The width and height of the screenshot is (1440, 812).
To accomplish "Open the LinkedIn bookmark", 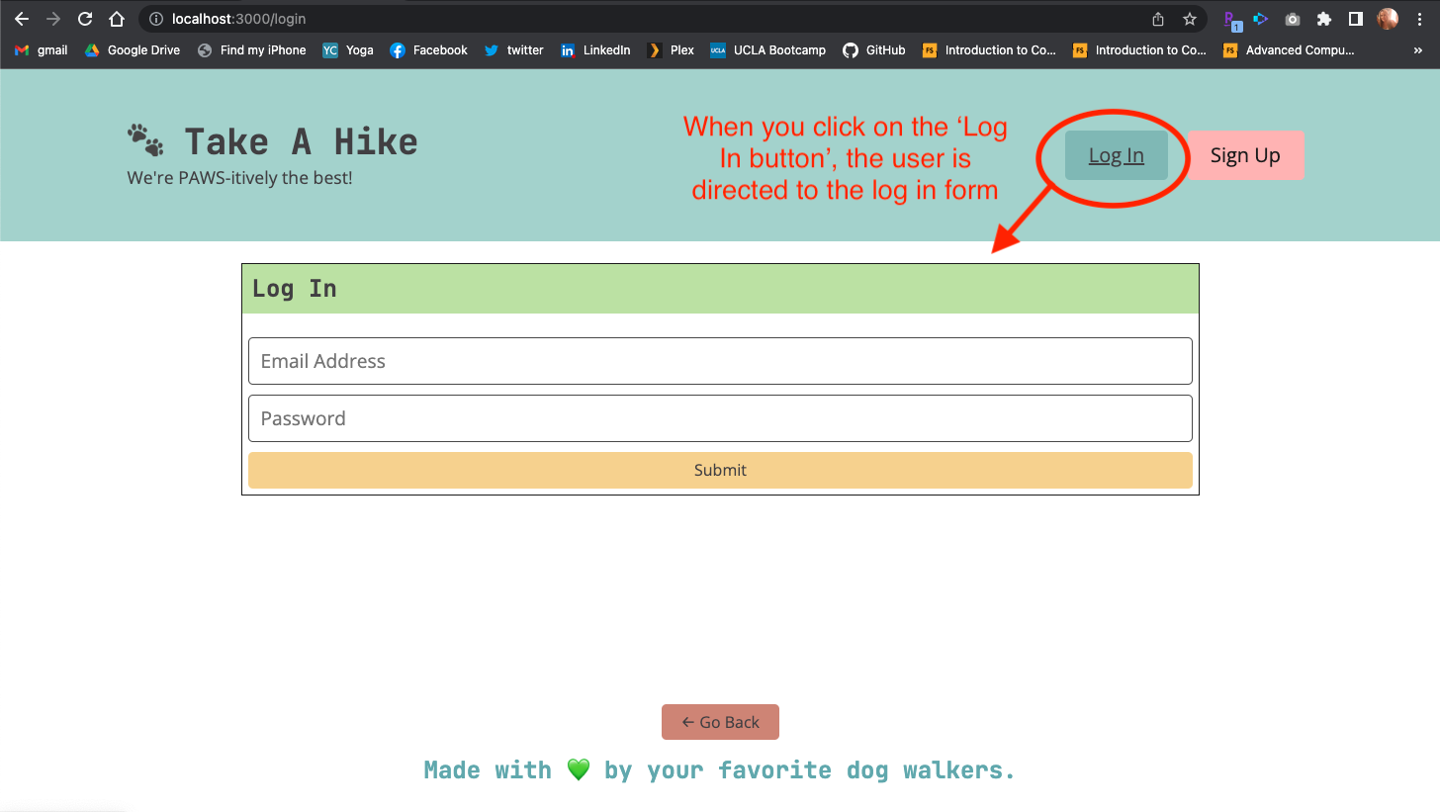I will [x=595, y=50].
